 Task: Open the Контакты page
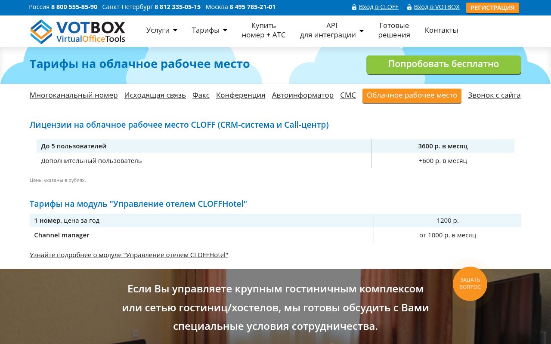[441, 30]
